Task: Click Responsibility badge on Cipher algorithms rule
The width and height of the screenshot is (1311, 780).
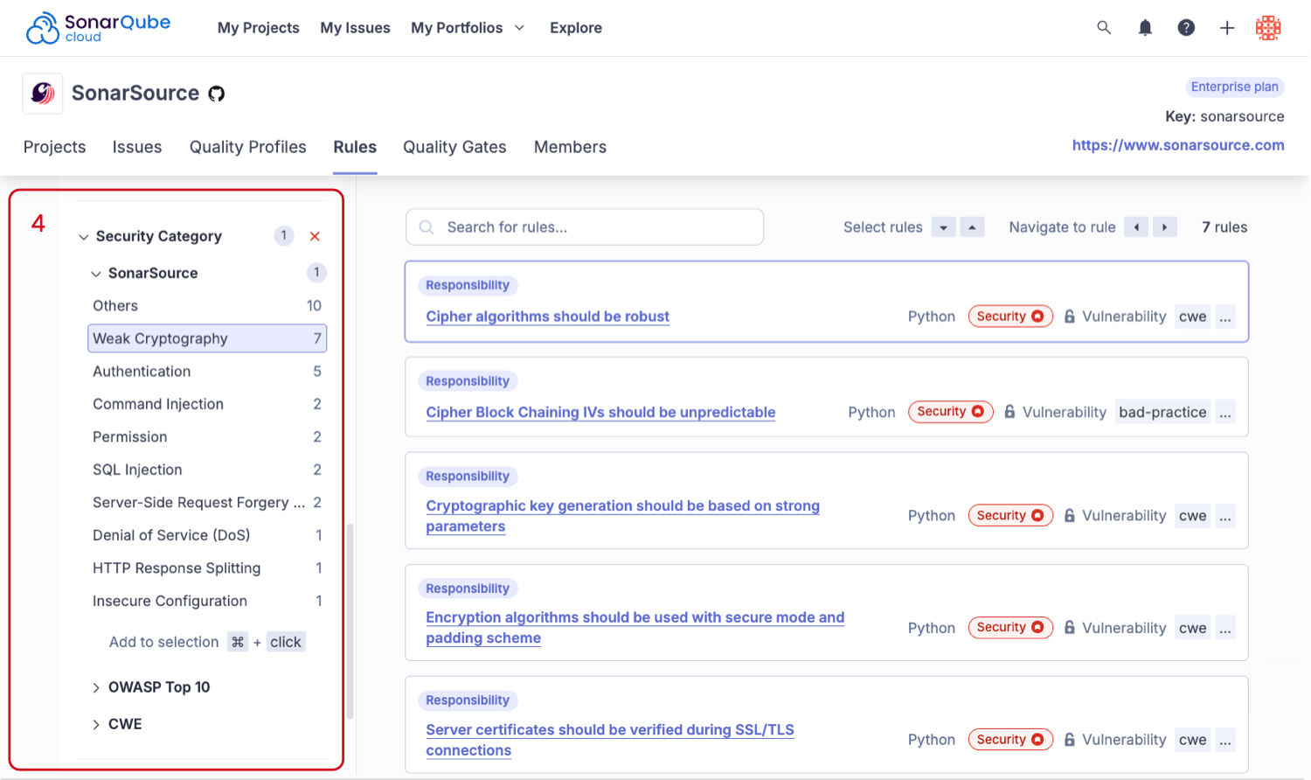Action: click(x=468, y=285)
